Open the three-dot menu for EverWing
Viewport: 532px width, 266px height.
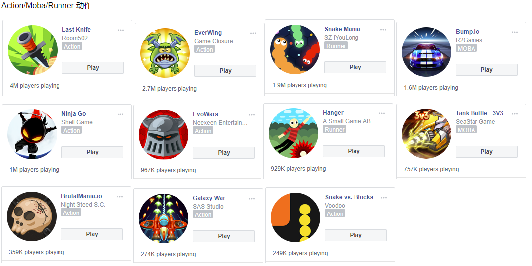click(253, 33)
